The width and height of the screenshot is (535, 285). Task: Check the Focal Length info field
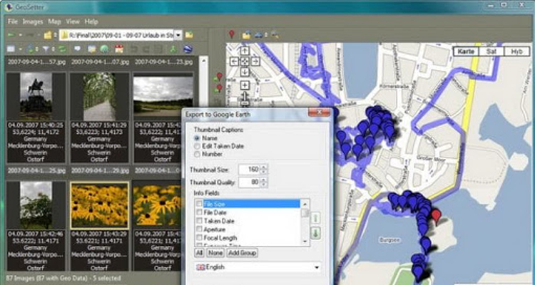coord(199,237)
